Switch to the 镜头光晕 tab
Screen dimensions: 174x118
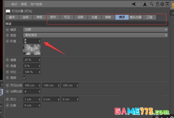point(136,17)
